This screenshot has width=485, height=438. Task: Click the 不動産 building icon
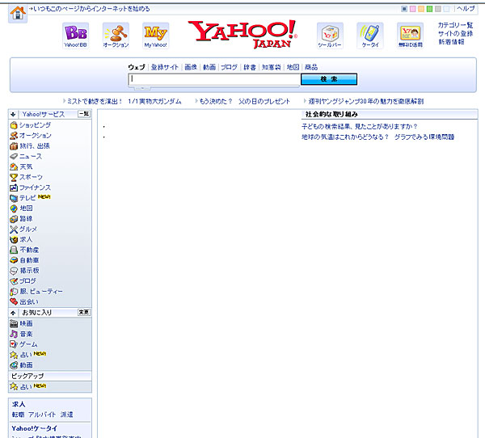[14, 250]
